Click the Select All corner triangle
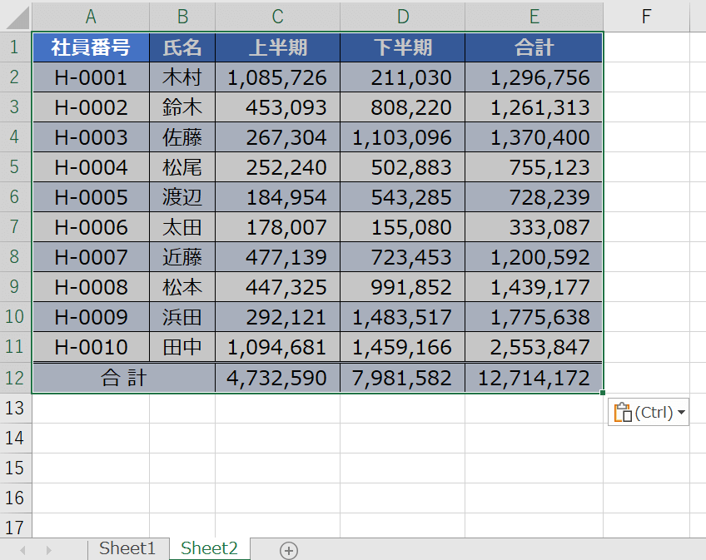The height and width of the screenshot is (560, 706). pyautogui.click(x=17, y=17)
